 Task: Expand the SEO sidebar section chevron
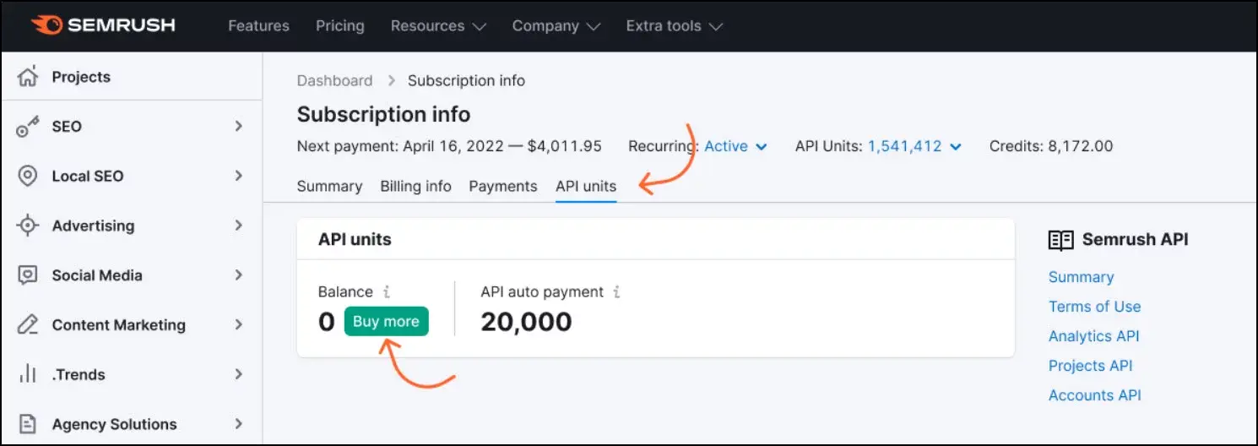click(239, 126)
